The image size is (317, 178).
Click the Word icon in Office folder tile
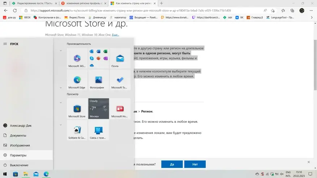[98, 52]
